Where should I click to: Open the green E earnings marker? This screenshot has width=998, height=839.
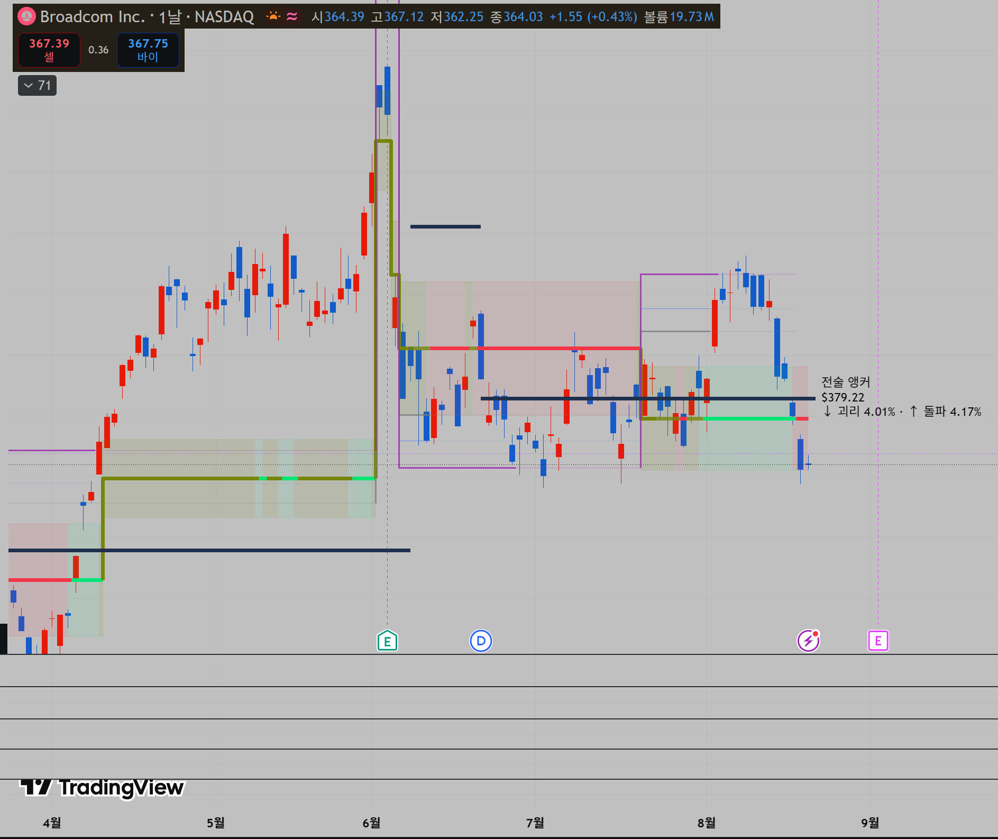387,641
